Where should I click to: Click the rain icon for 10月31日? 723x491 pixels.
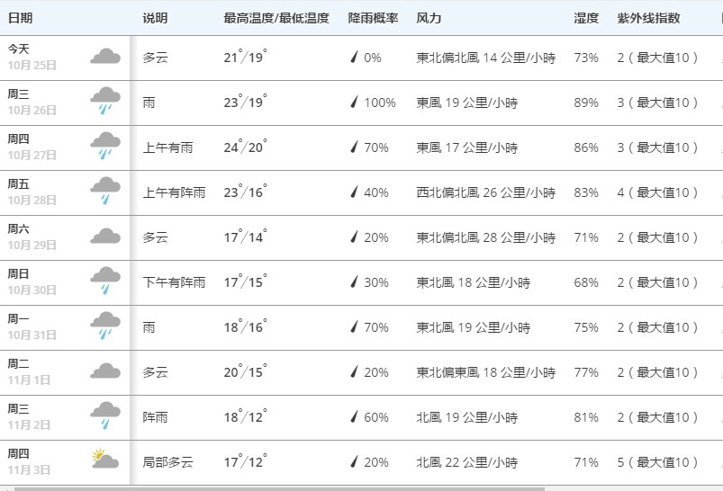pos(105,326)
